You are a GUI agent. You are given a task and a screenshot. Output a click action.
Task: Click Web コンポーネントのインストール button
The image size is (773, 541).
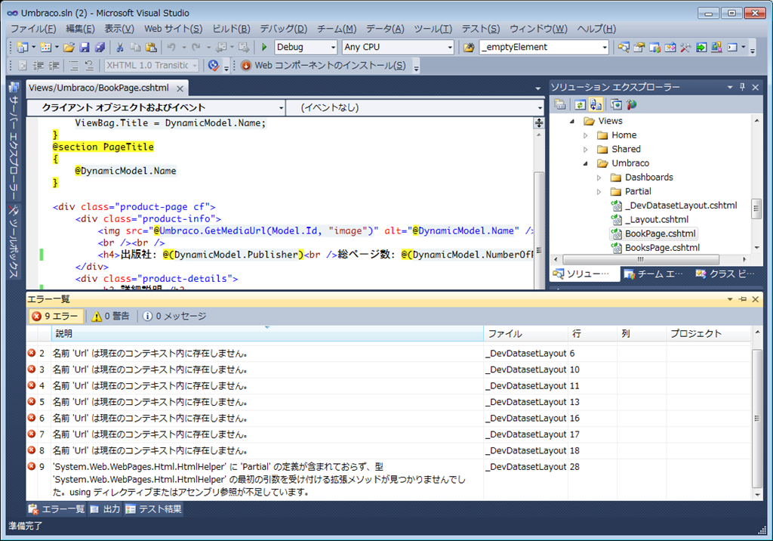[x=325, y=66]
